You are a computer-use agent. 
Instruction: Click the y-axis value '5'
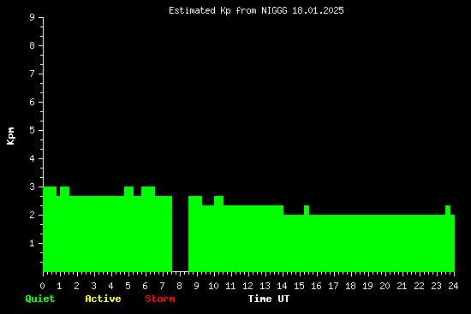tap(33, 130)
